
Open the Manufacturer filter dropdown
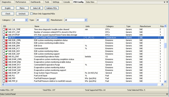[x=86, y=20]
